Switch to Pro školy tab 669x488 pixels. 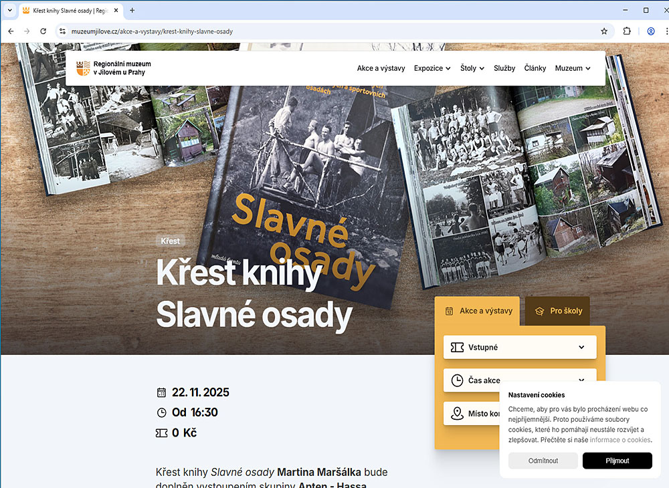click(558, 311)
